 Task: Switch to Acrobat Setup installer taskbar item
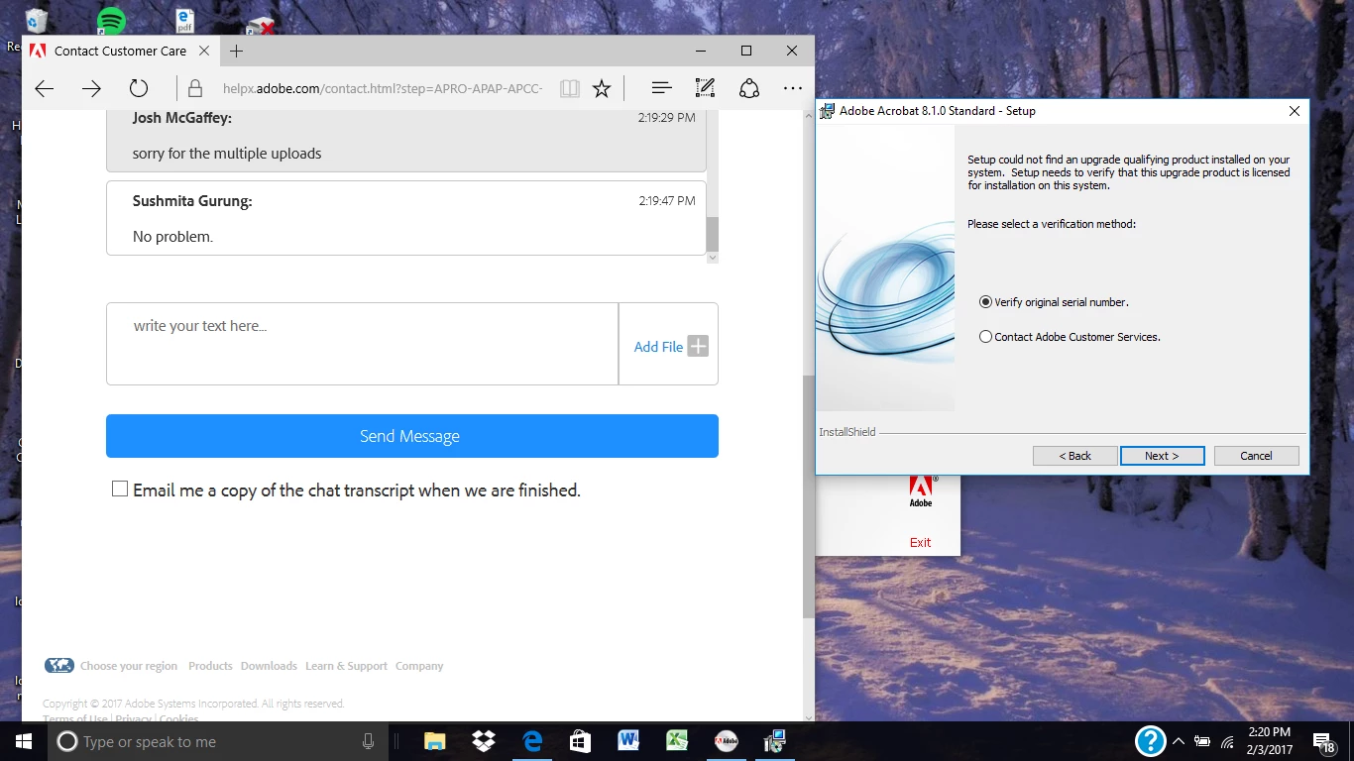[x=775, y=741]
